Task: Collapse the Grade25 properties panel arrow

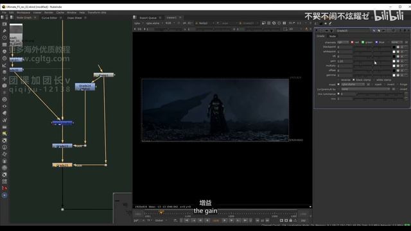Action: (x=317, y=31)
